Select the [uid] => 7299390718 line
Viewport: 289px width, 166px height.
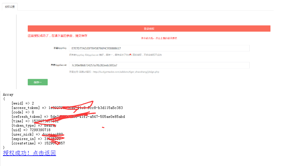coord(31,130)
